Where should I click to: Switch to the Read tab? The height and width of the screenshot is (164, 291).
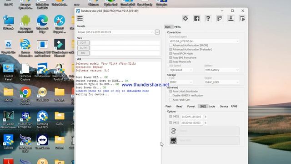179,106
